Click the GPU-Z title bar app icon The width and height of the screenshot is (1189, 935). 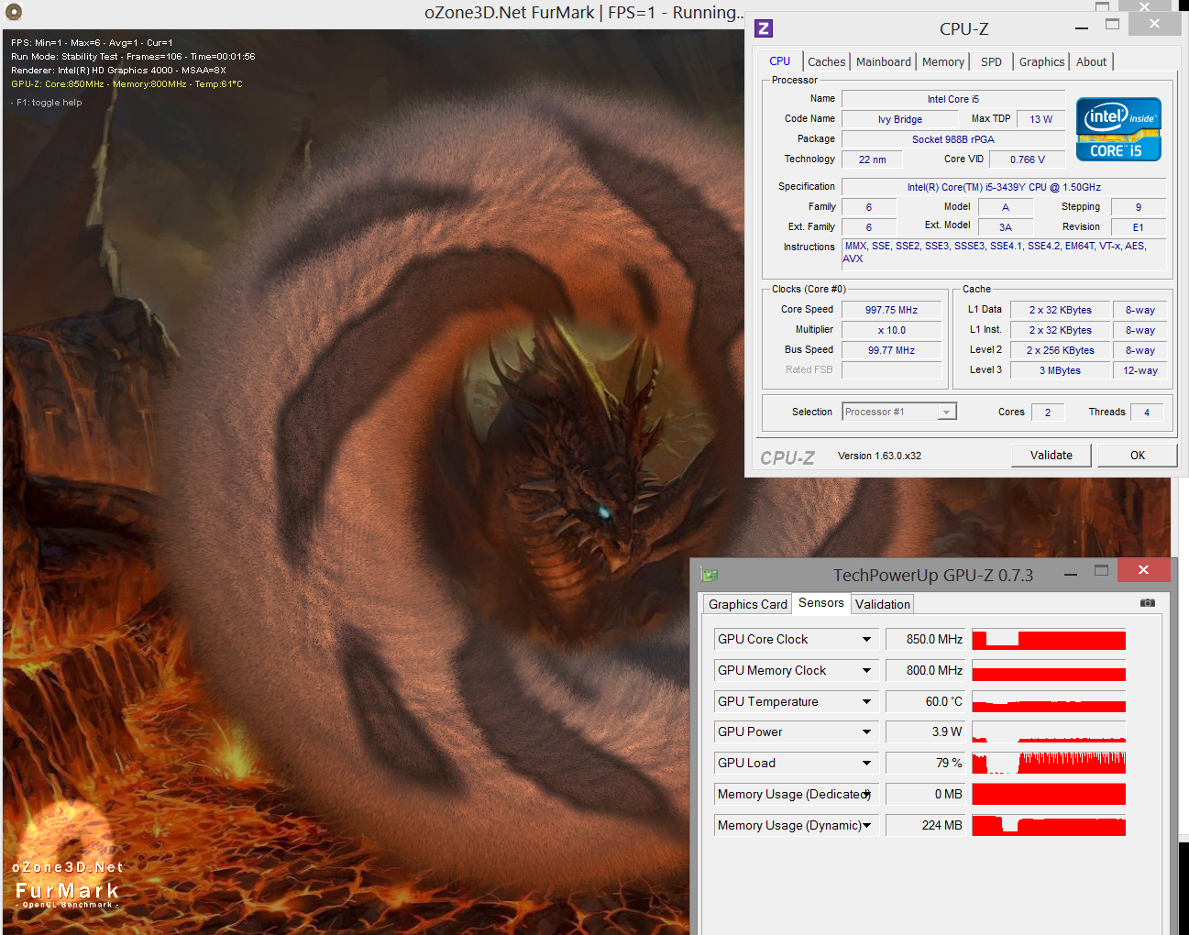[709, 575]
